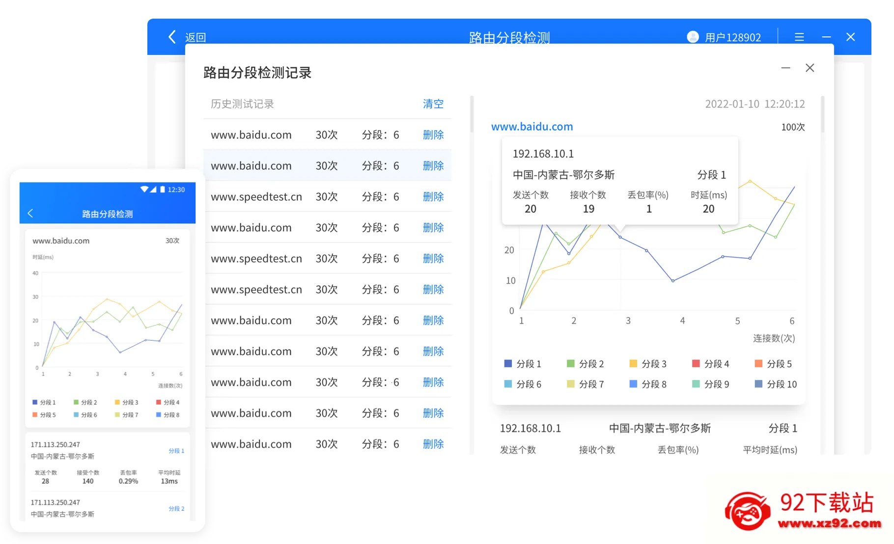Click the user avatar icon for 用户128902
Screen dimensions: 894x544
(693, 37)
